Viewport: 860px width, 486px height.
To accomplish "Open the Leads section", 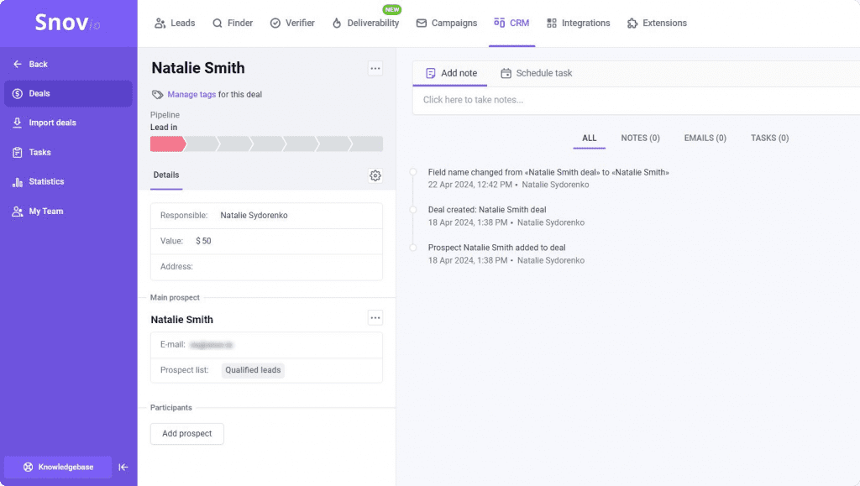I will click(x=175, y=23).
